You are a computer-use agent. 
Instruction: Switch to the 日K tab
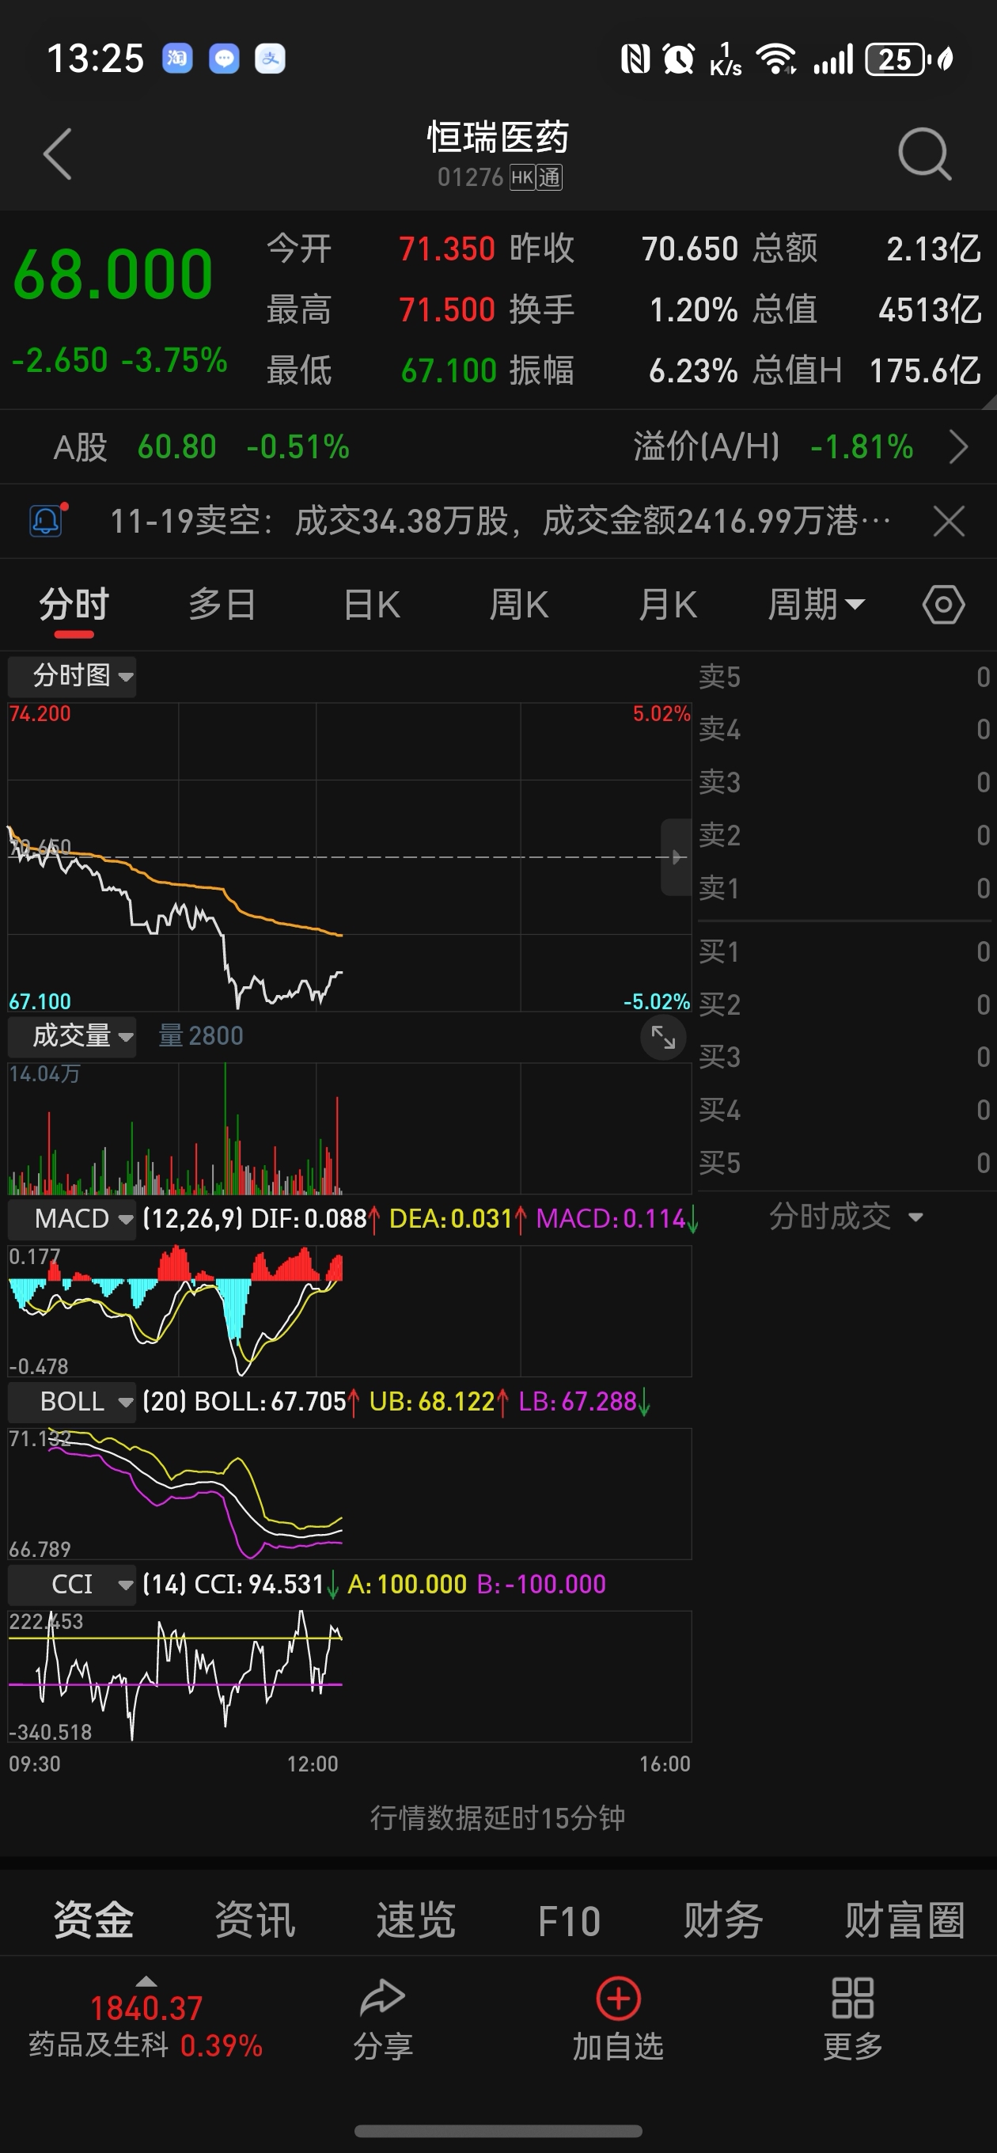tap(372, 604)
